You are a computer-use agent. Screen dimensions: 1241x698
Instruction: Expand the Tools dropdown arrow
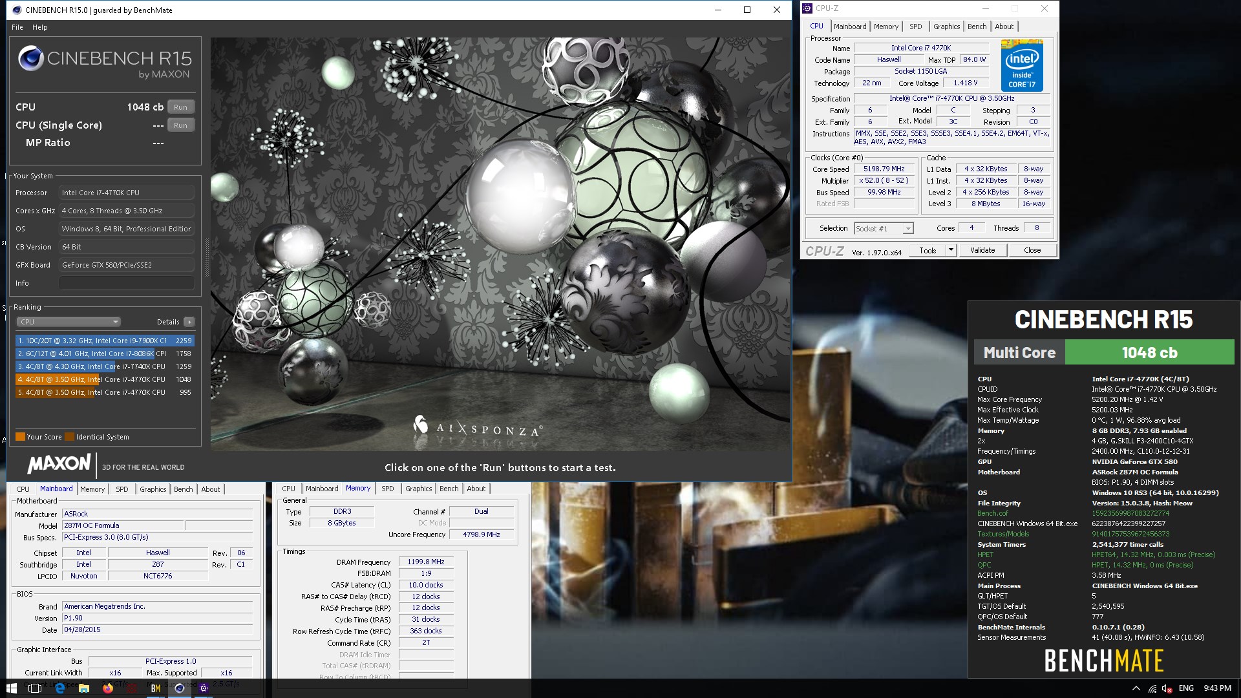(951, 251)
